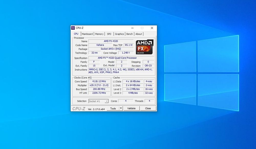256x149 pixels.
Task: Click the Max TDP value 95.1 W
Action: point(129,45)
